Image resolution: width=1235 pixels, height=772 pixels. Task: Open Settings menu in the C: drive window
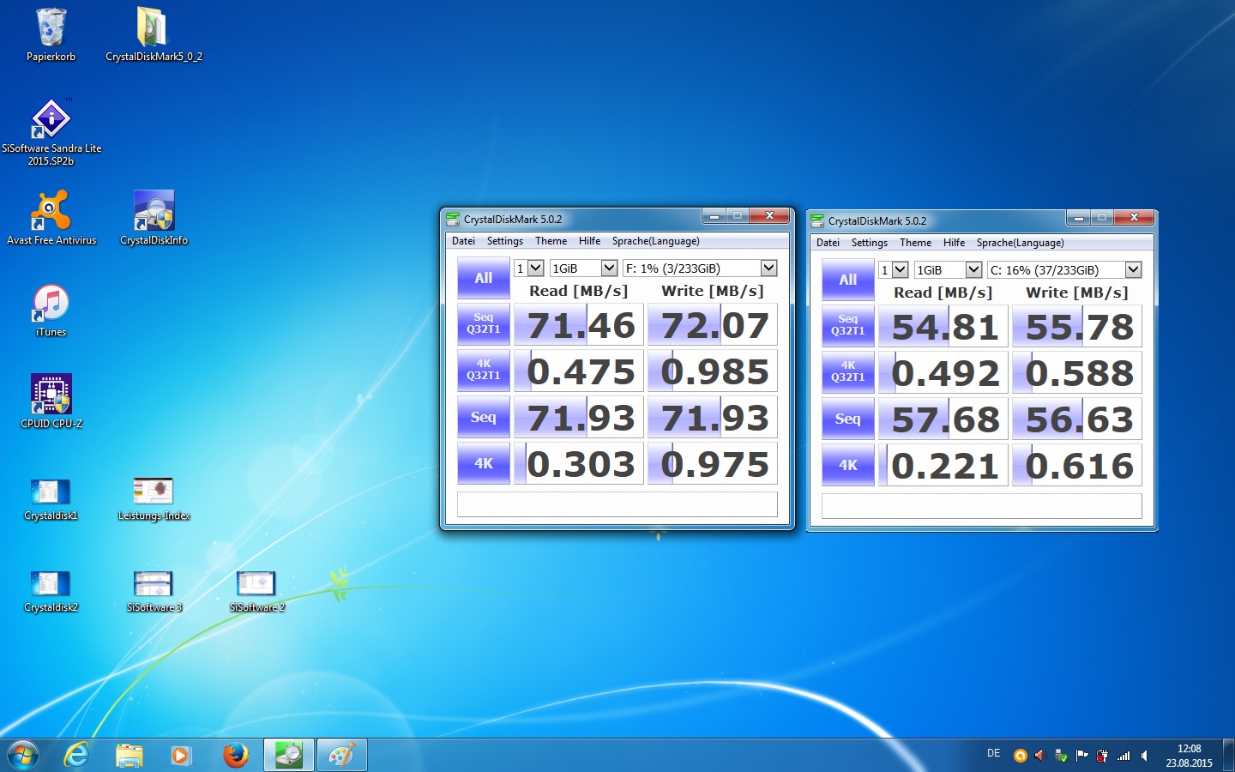869,243
